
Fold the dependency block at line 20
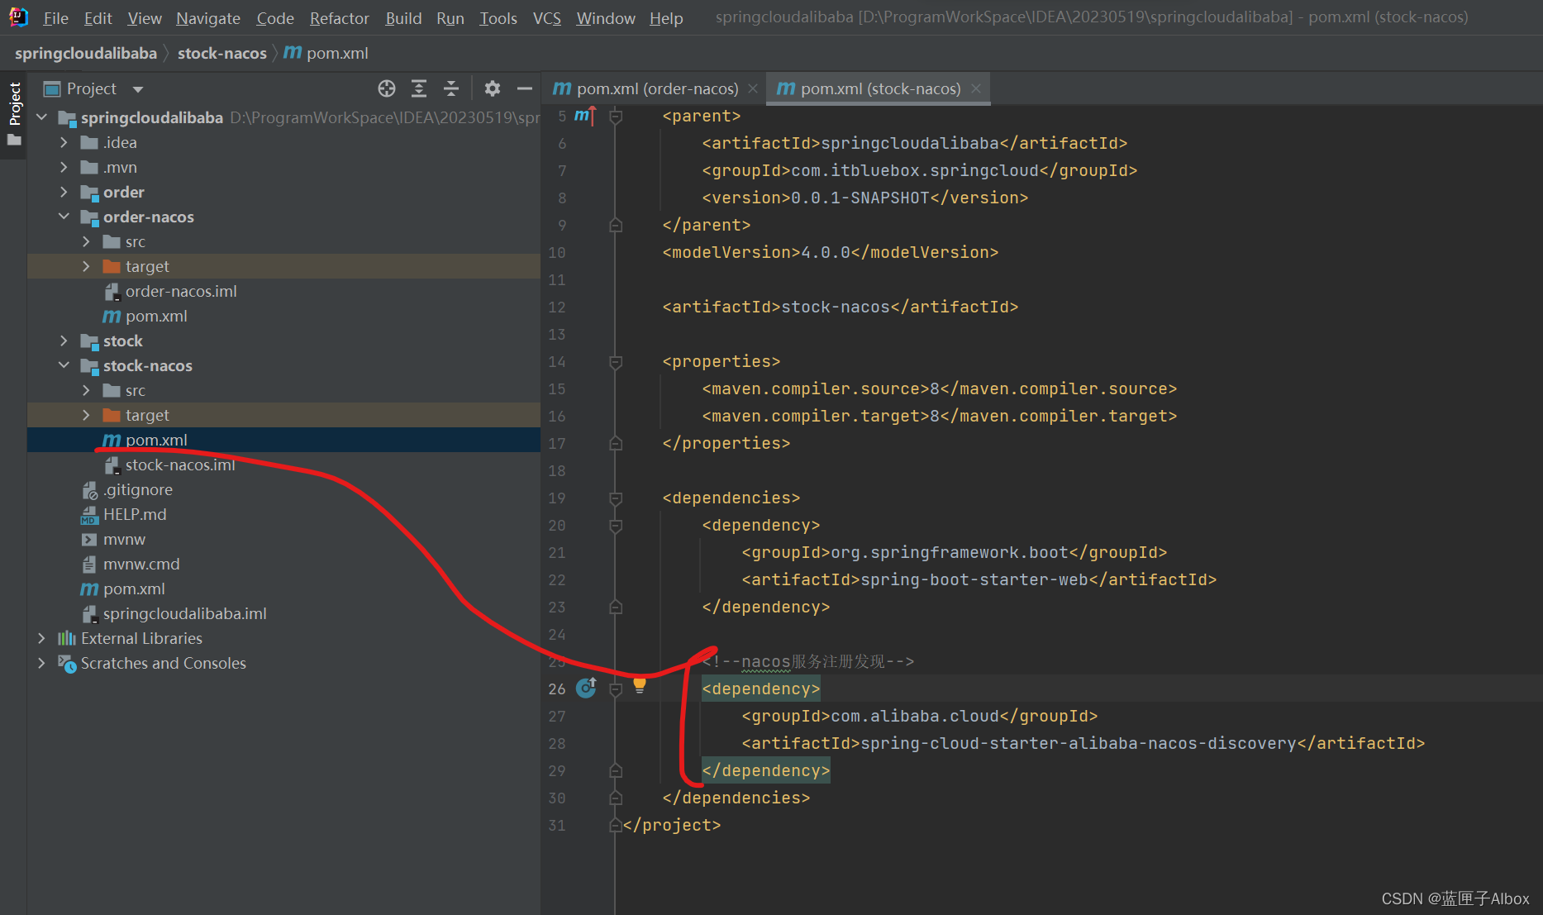click(x=616, y=526)
